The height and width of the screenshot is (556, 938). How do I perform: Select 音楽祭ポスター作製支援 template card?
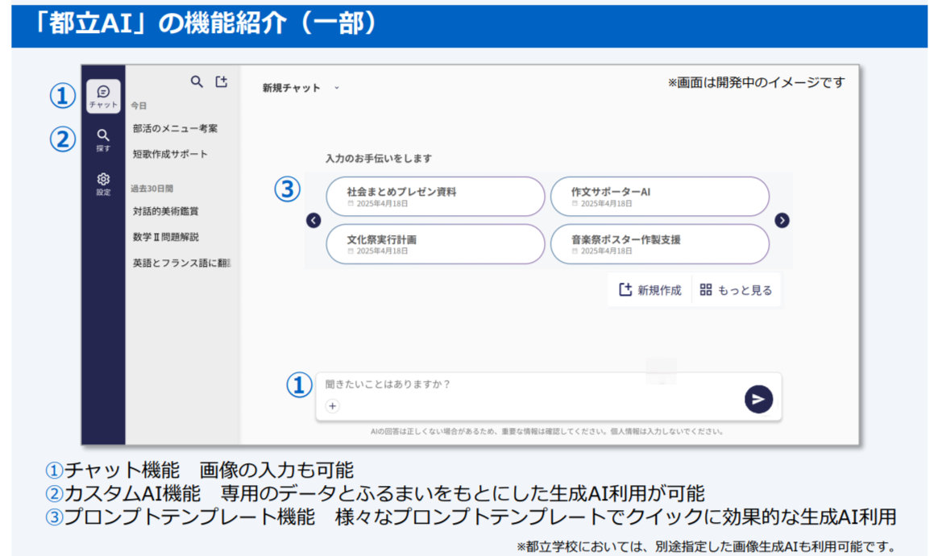click(659, 244)
